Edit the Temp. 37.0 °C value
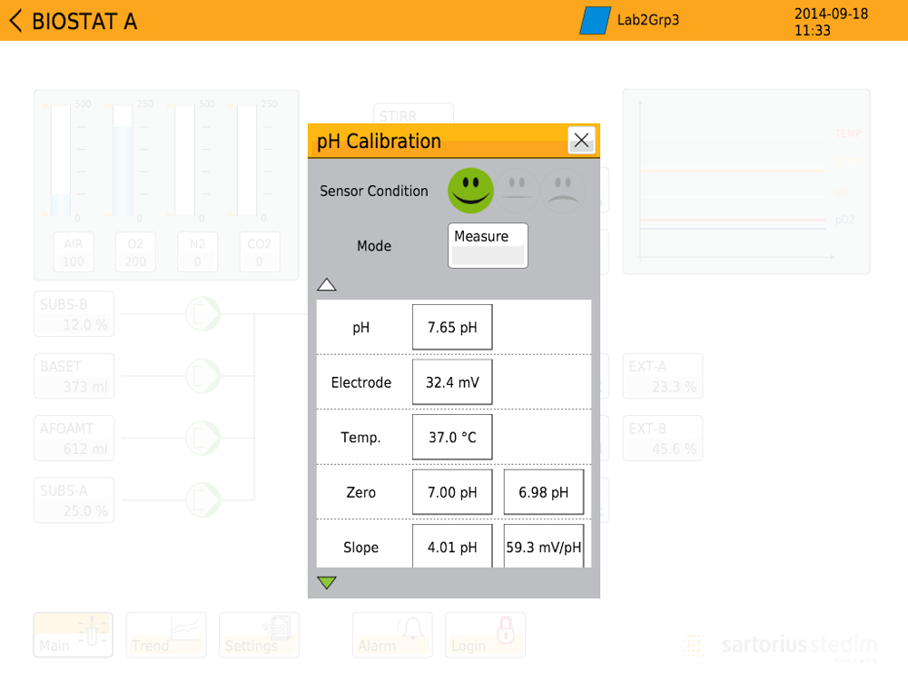Screen dimensions: 908x681 click(x=452, y=438)
